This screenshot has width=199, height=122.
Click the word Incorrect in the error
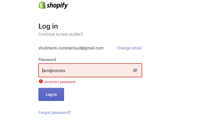click(x=52, y=82)
